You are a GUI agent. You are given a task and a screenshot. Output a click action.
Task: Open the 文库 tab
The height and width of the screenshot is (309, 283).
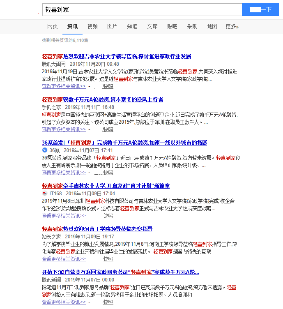[x=152, y=27]
